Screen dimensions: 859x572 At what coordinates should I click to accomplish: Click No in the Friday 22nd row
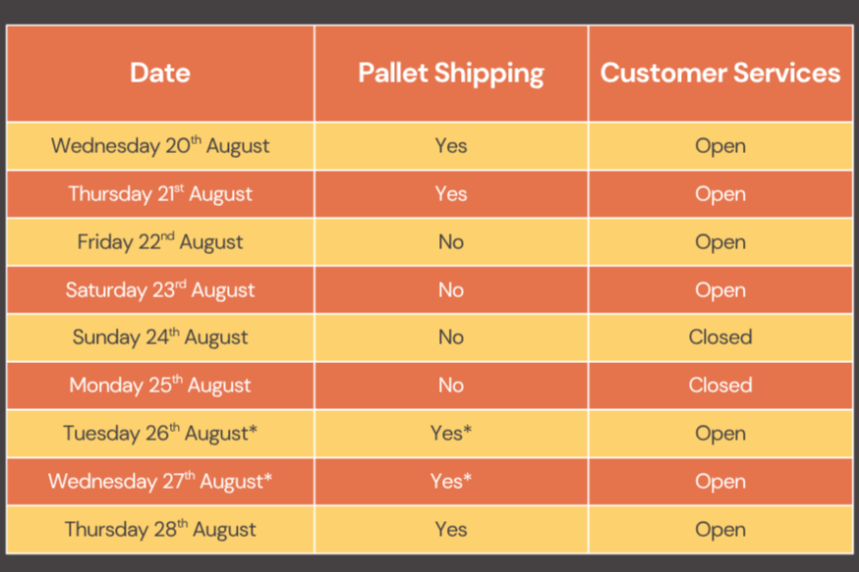click(x=451, y=241)
